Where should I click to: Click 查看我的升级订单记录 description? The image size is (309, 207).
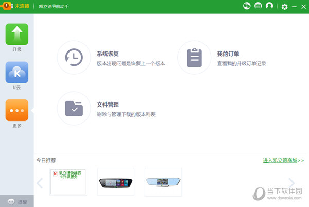[242, 64]
